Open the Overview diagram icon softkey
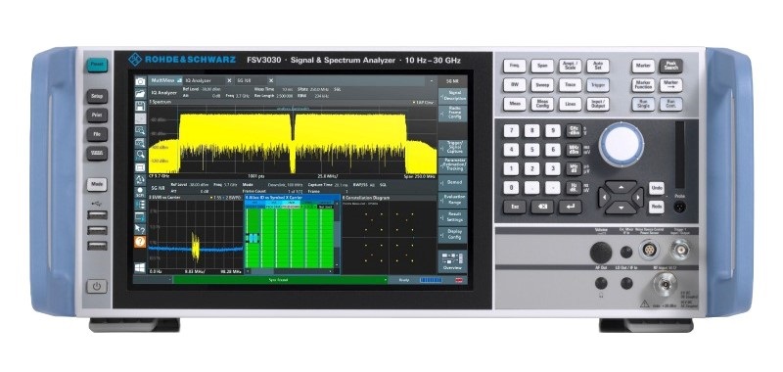The width and height of the screenshot is (783, 372). click(x=452, y=261)
